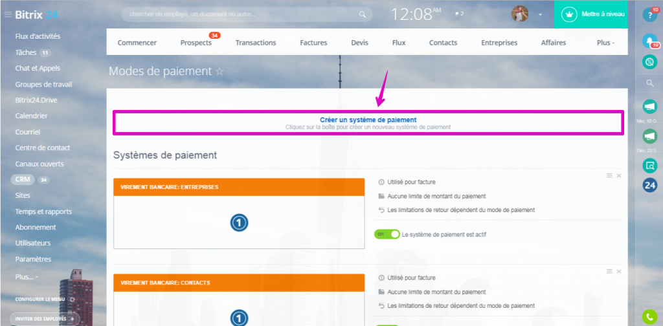Image resolution: width=663 pixels, height=326 pixels.
Task: Expand the Plus... item in left menu
Action: pos(26,277)
